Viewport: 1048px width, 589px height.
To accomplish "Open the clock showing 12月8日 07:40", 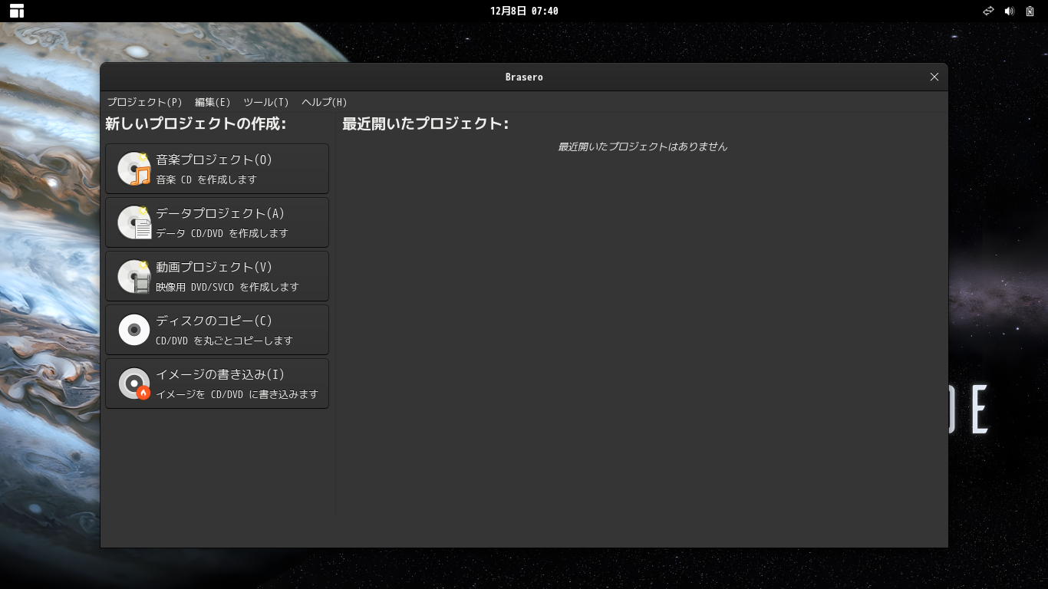I will tap(524, 11).
